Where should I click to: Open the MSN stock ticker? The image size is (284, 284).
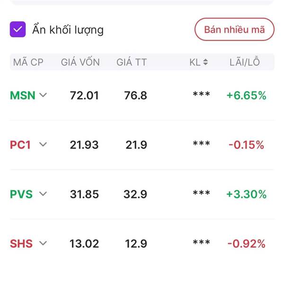22,96
